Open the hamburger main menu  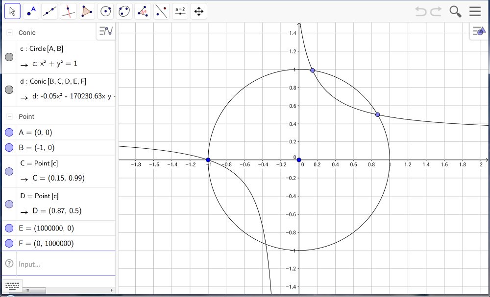tap(475, 12)
